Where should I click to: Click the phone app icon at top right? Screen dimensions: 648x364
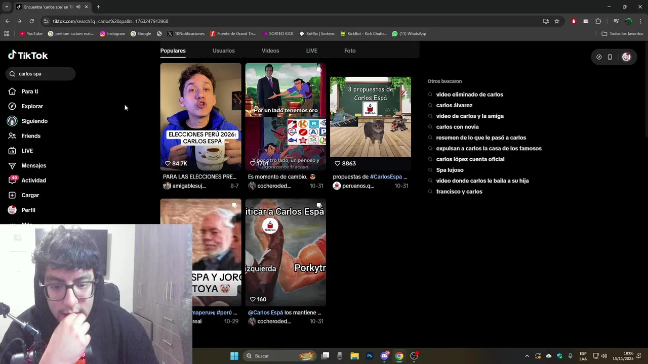[x=610, y=57]
